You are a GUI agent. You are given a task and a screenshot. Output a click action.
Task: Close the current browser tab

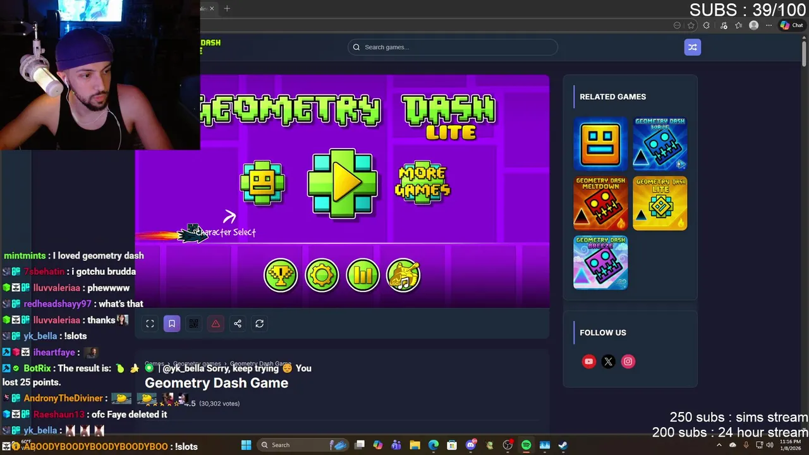pos(212,8)
